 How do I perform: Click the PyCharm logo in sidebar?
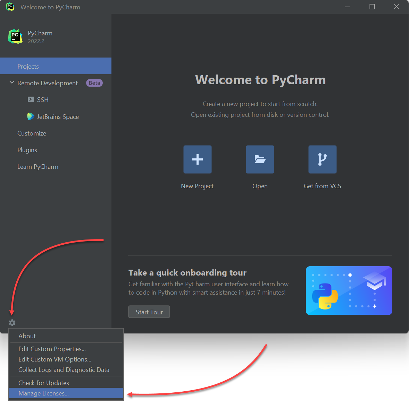pos(15,36)
